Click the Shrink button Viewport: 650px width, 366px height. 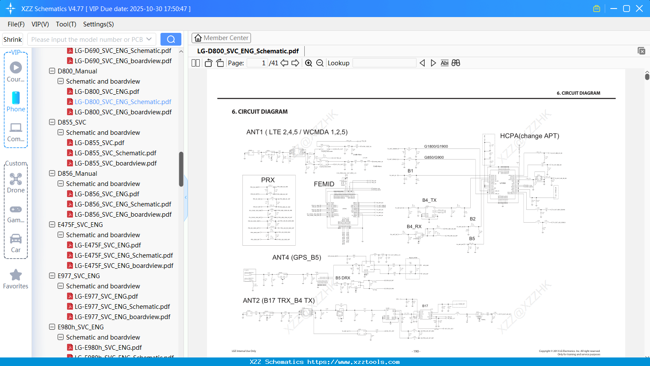tap(12, 39)
